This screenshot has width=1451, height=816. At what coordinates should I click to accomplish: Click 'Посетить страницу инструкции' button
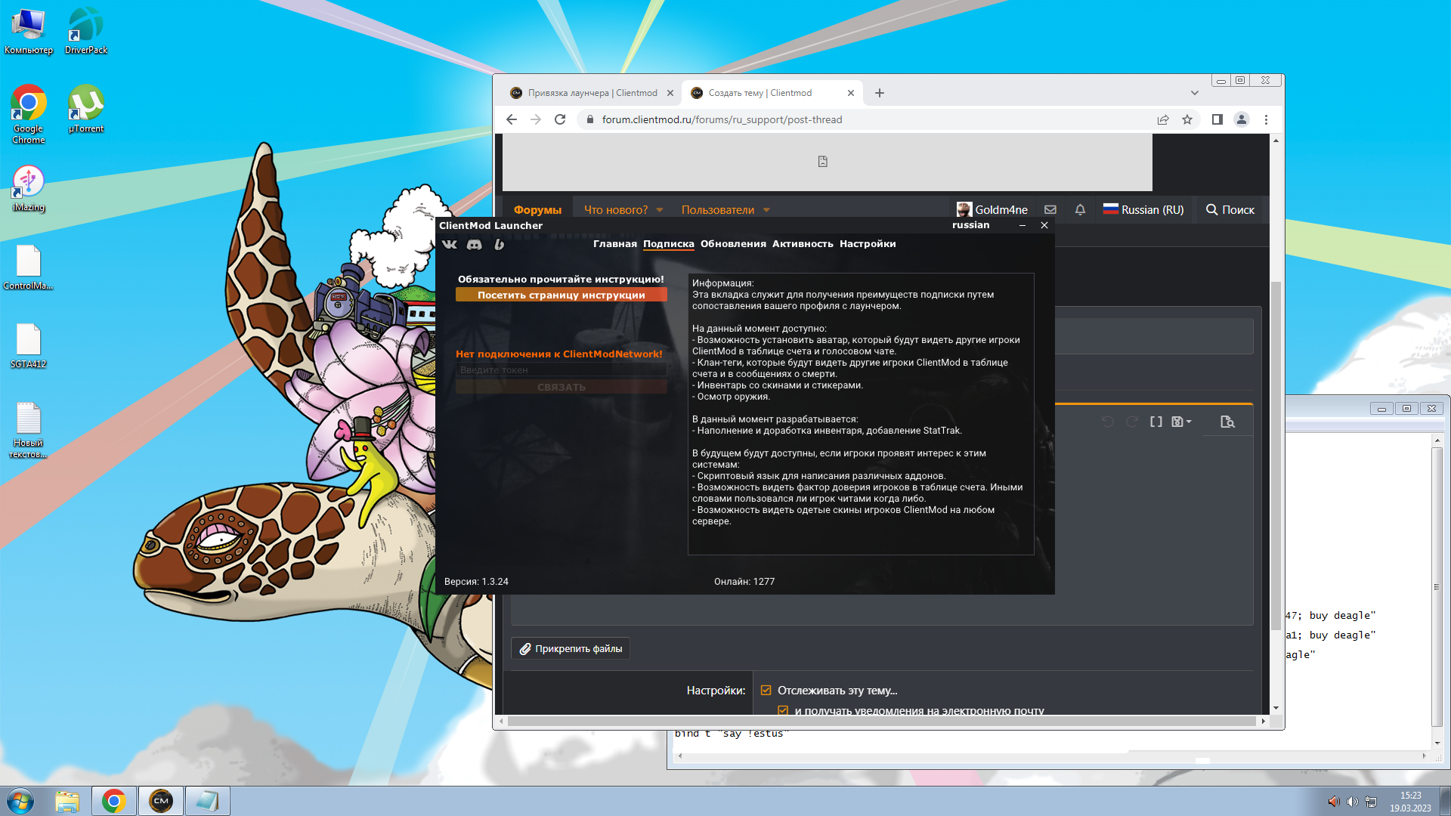point(562,295)
